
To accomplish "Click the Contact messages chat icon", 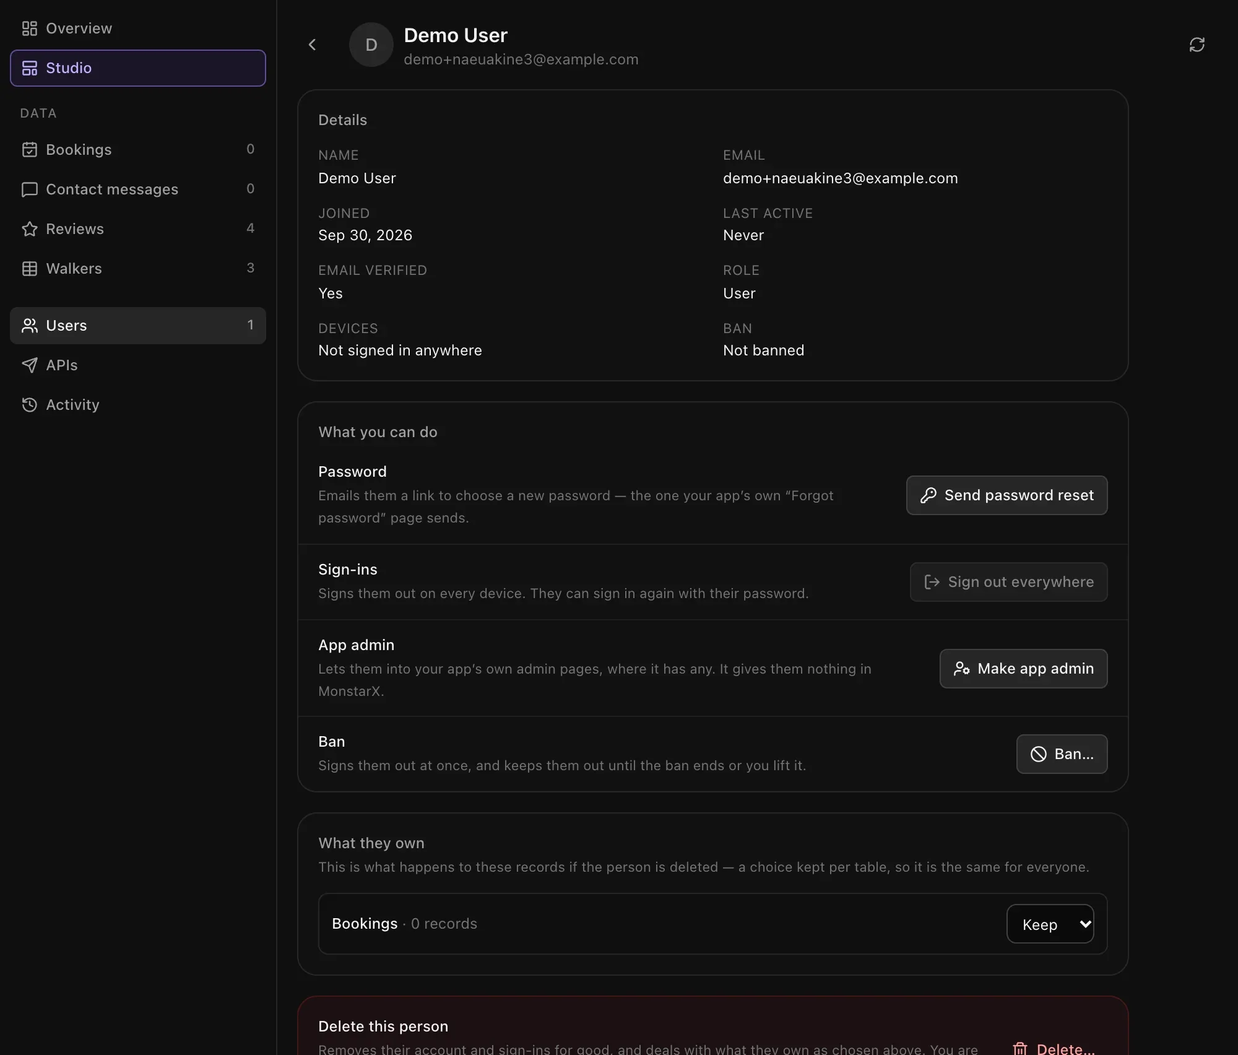I will pos(29,189).
